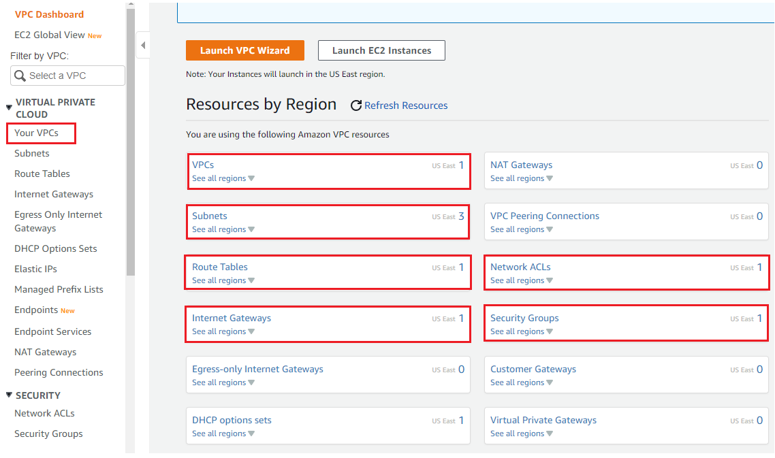Expand See all regions under Subnets
The image size is (775, 458).
click(223, 229)
